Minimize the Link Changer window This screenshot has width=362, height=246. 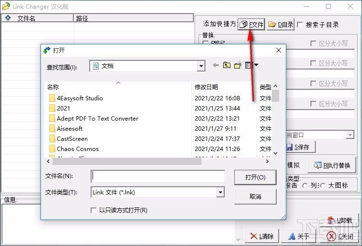(307, 6)
